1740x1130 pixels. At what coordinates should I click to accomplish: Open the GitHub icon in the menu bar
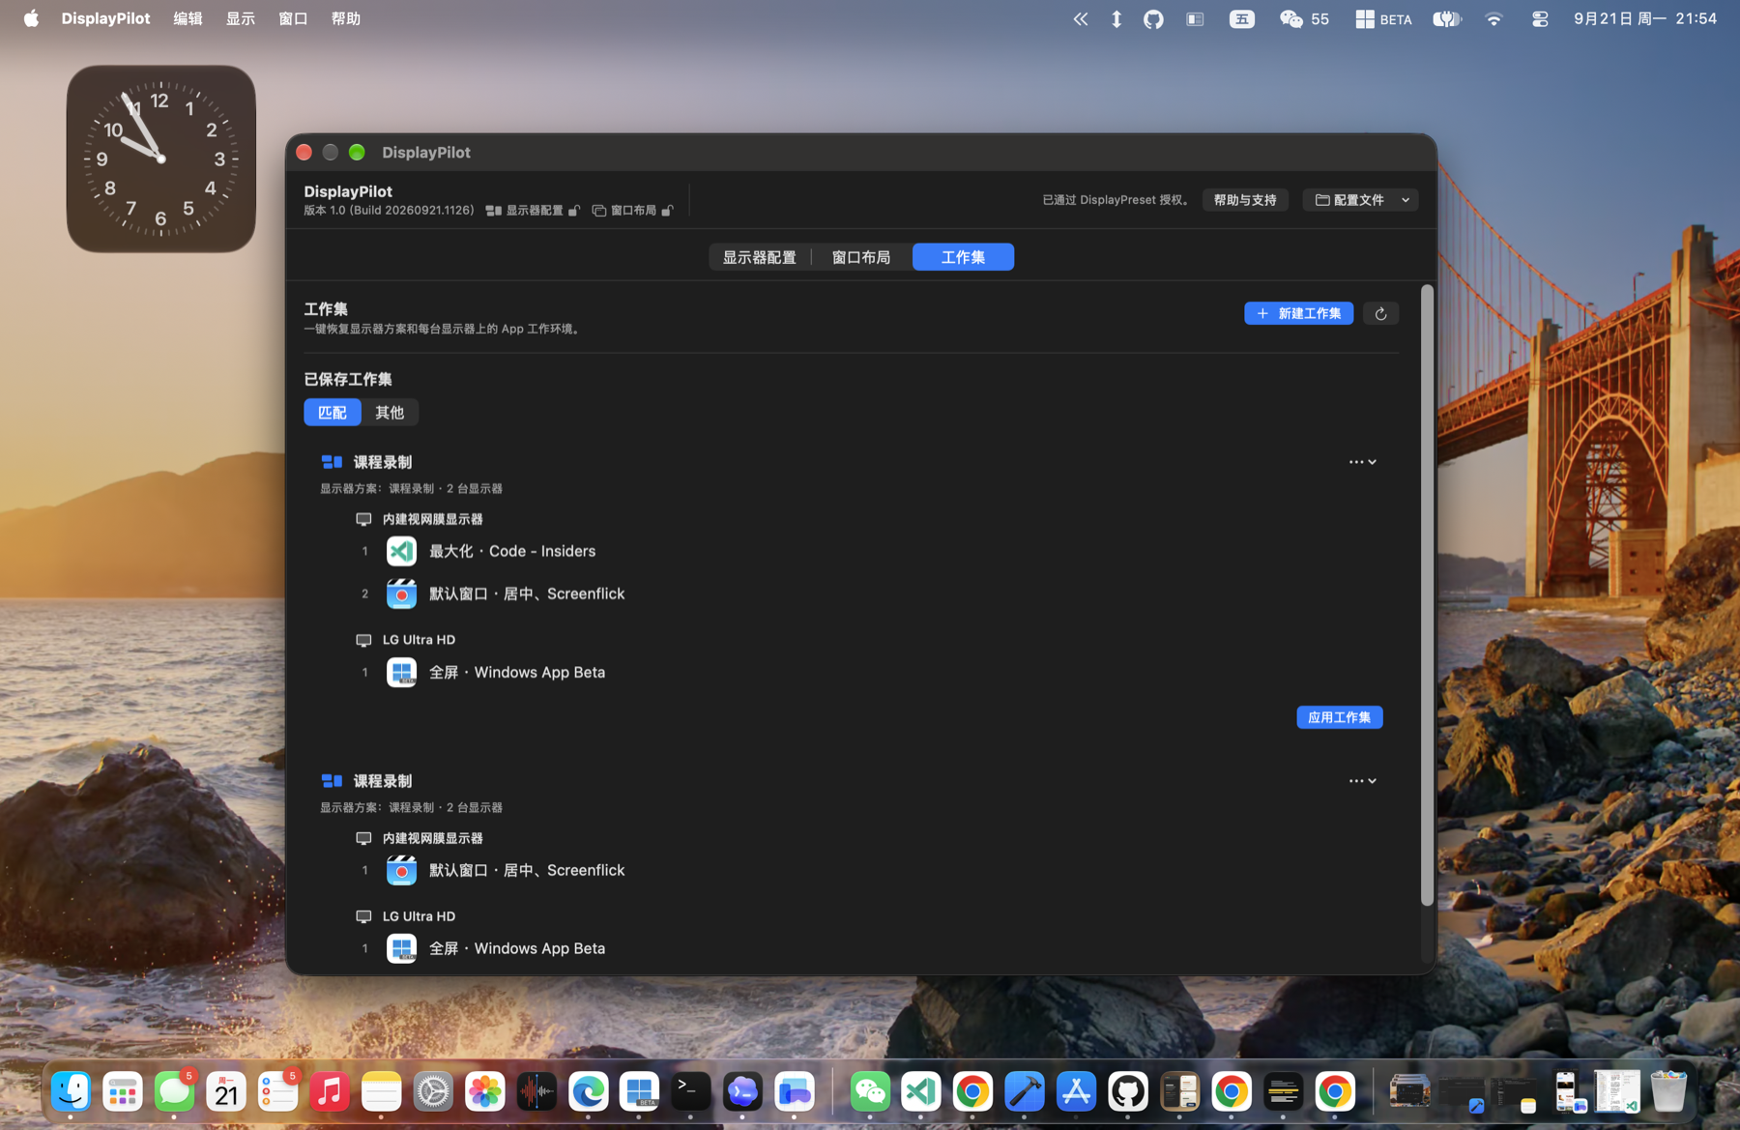point(1153,18)
